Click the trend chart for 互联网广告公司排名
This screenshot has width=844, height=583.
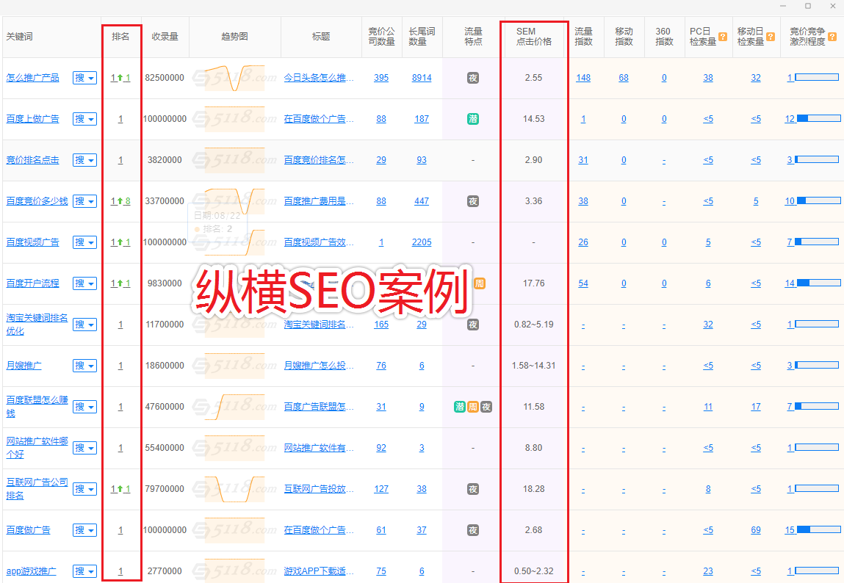coord(234,489)
